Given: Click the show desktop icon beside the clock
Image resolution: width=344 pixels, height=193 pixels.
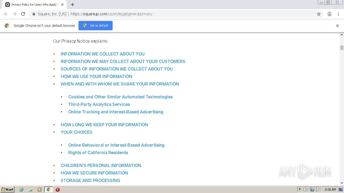Looking at the screenshot, I should tap(341, 190).
